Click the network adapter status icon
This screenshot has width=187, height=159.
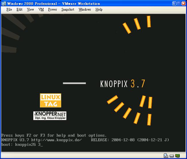click(178, 156)
